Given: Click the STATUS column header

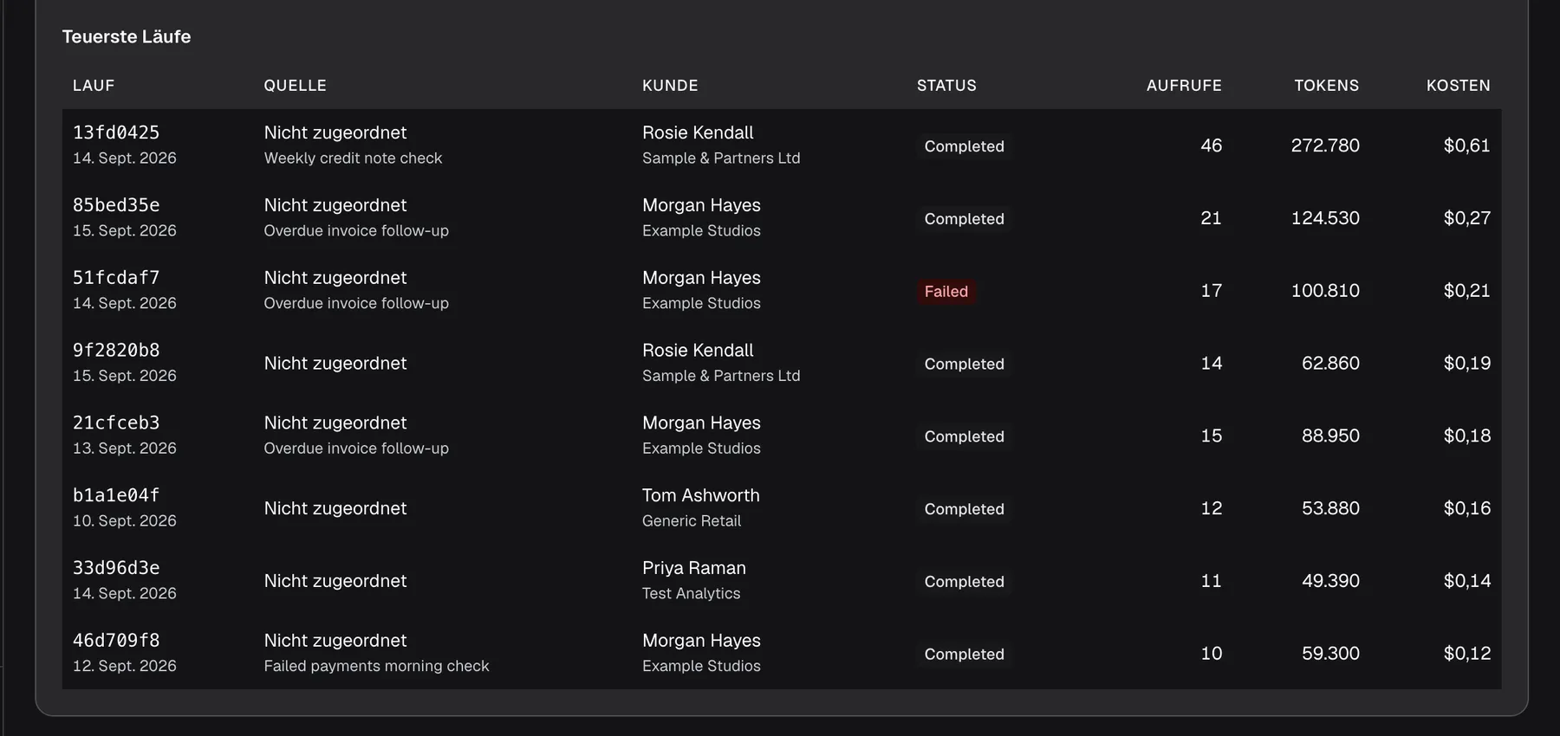Looking at the screenshot, I should pyautogui.click(x=946, y=86).
